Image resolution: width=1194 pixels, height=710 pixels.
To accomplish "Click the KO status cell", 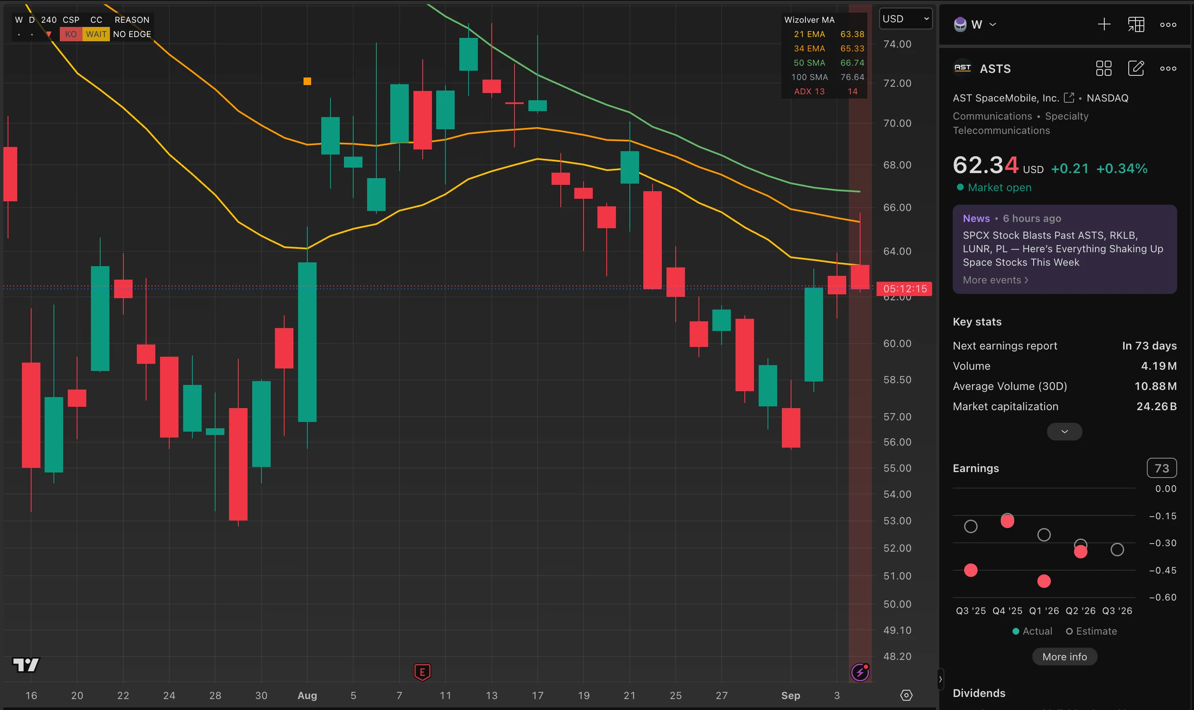I will pyautogui.click(x=71, y=34).
